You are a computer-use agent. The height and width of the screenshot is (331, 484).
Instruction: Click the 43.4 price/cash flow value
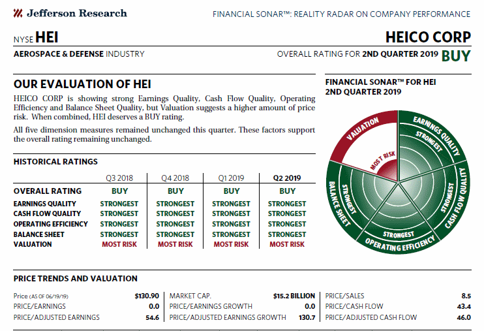pyautogui.click(x=464, y=306)
